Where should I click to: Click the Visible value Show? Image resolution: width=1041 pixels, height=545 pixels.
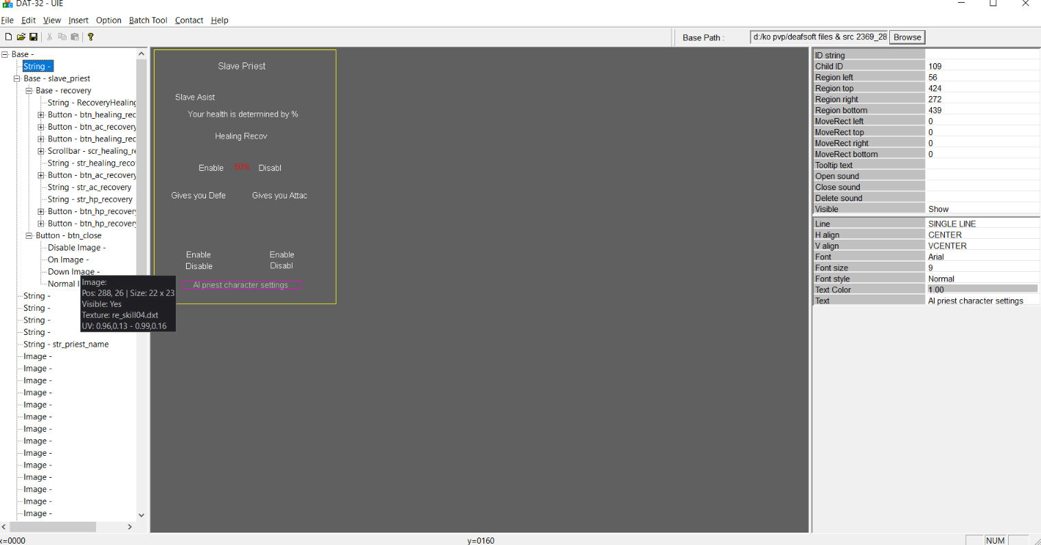[x=982, y=209]
